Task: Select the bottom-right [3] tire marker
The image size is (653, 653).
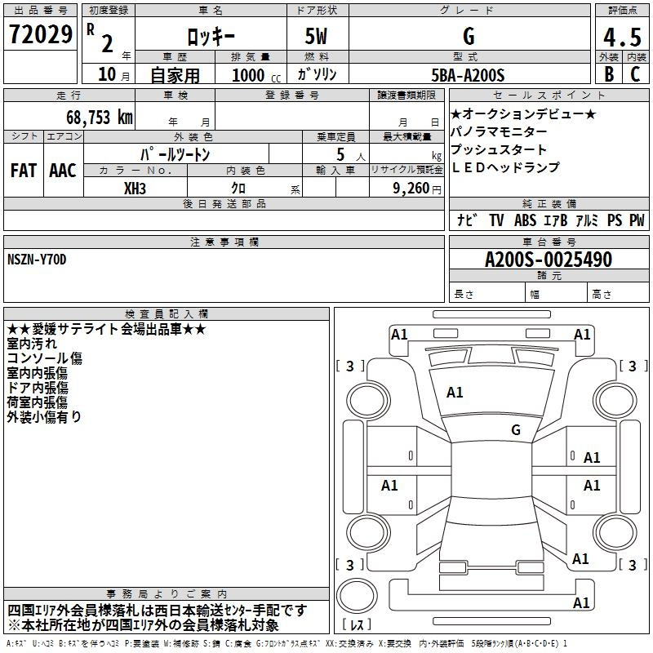Action: click(x=632, y=565)
